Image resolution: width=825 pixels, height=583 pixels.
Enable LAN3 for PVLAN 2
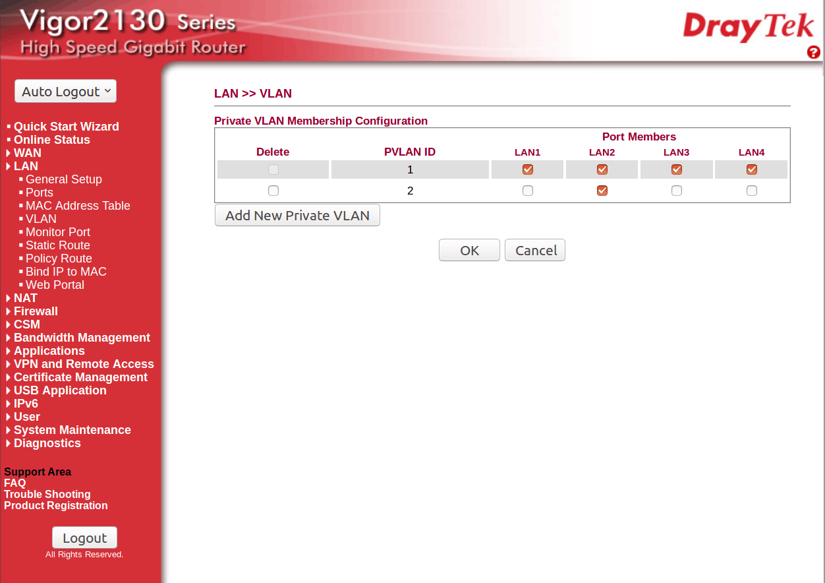(677, 191)
